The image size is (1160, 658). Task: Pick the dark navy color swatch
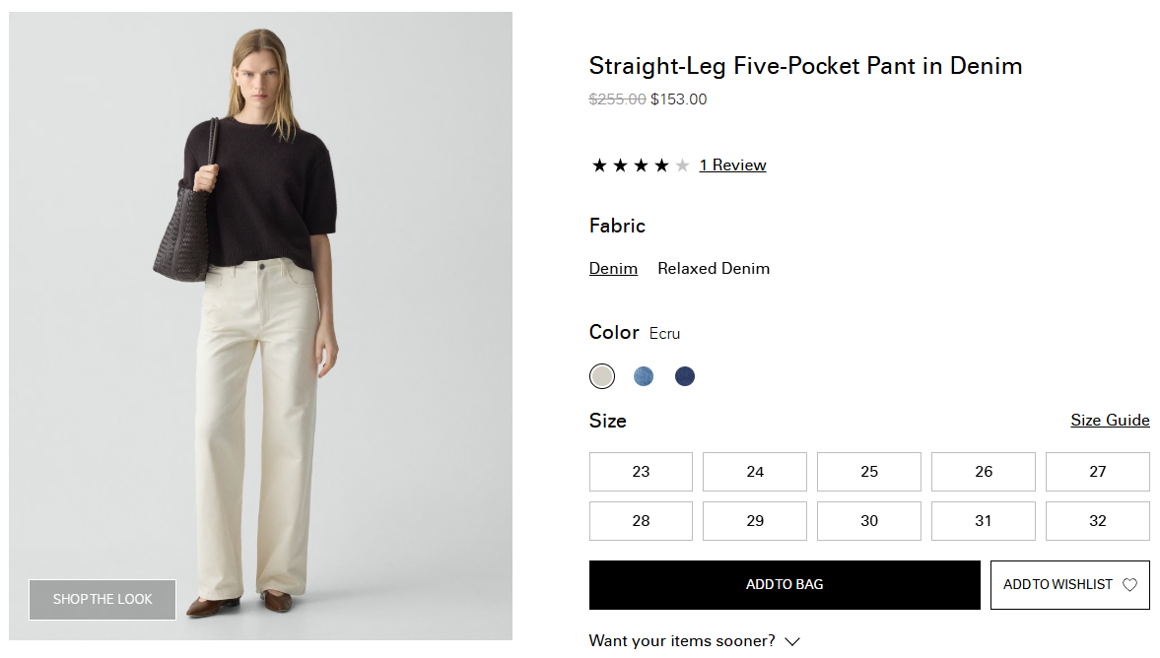coord(685,376)
